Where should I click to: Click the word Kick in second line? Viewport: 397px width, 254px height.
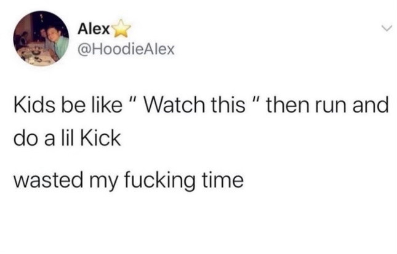100,138
